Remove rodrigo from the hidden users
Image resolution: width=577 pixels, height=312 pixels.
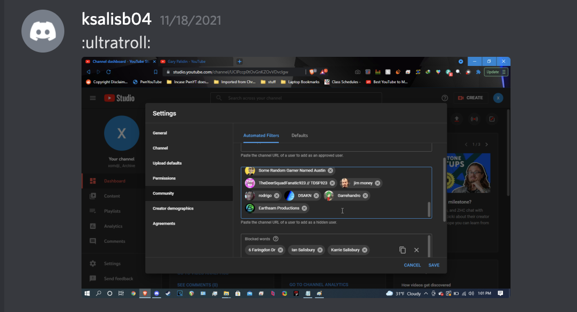pos(277,196)
